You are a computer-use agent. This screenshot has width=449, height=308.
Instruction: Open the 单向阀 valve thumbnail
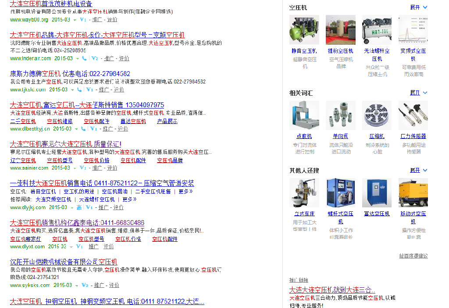pyautogui.click(x=340, y=115)
